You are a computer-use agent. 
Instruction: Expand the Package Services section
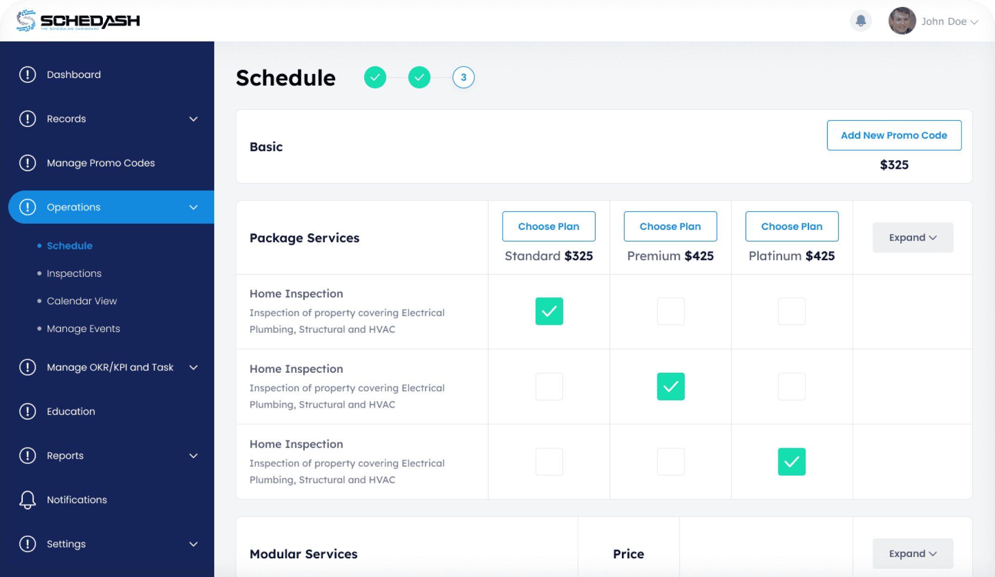(x=912, y=237)
